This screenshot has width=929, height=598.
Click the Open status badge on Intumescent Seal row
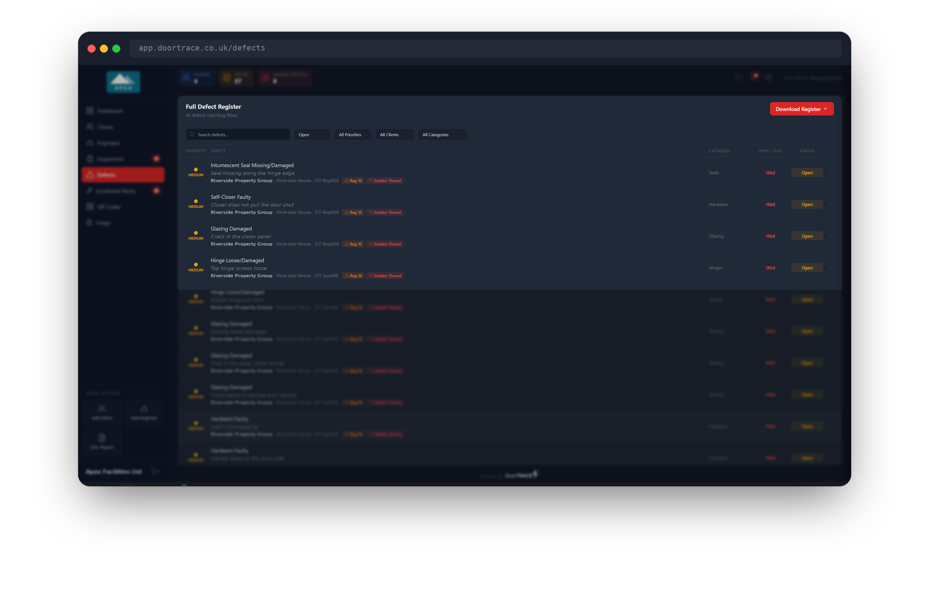[x=807, y=173]
